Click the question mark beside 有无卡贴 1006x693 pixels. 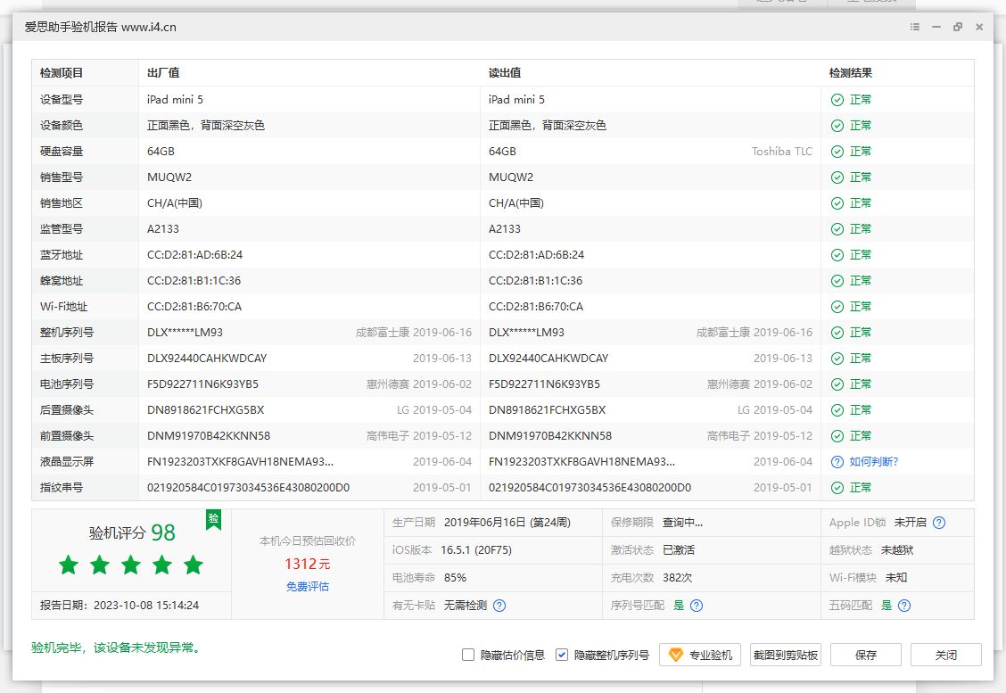pyautogui.click(x=500, y=605)
